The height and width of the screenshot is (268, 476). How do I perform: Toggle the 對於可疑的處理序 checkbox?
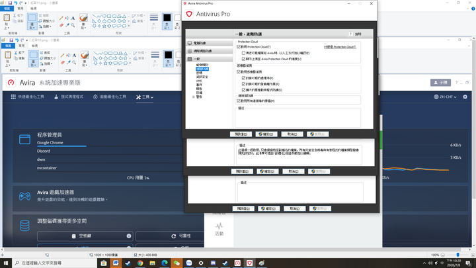[x=243, y=78]
